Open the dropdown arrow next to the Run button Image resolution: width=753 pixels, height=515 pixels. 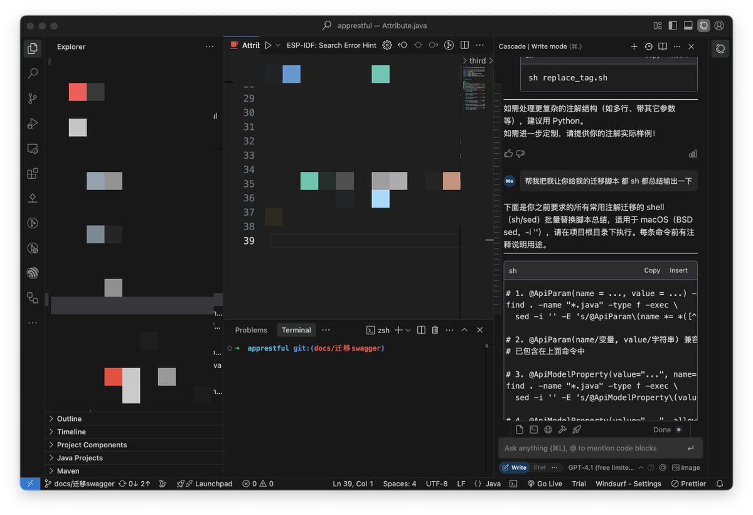278,45
